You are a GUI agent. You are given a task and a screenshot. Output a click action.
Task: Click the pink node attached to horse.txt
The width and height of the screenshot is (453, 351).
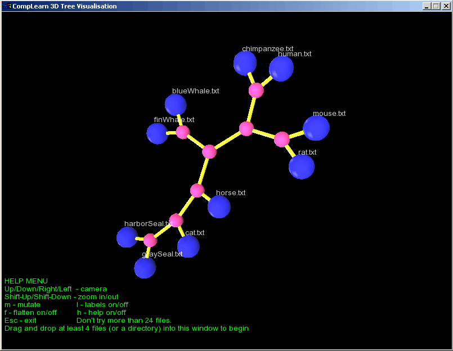pos(197,190)
